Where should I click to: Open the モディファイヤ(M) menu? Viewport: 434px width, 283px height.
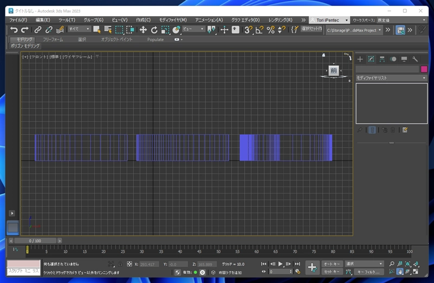pyautogui.click(x=173, y=20)
